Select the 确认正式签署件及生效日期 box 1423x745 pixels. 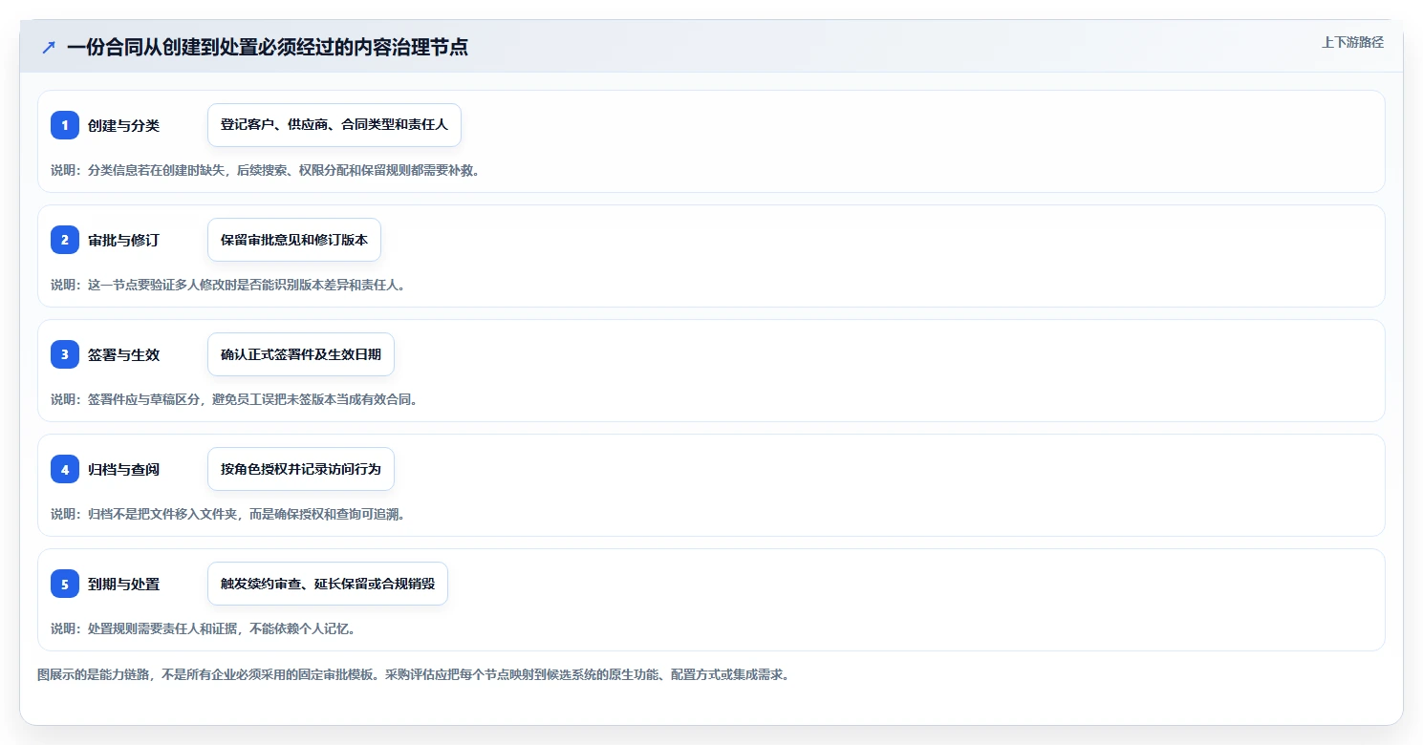tap(301, 354)
